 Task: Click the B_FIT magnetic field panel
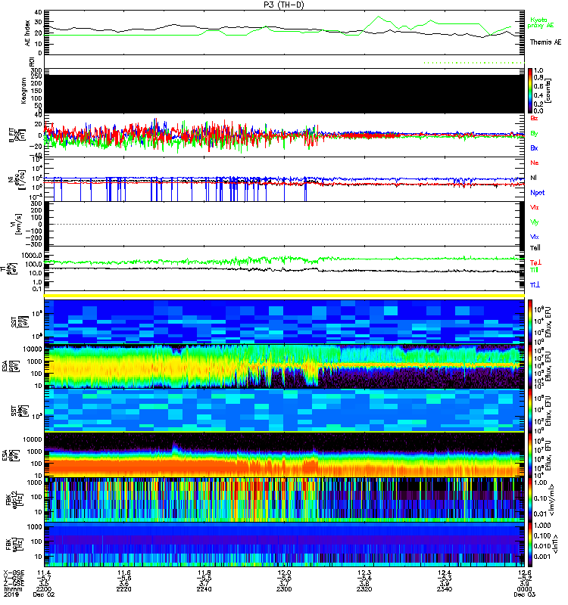[x=285, y=135]
